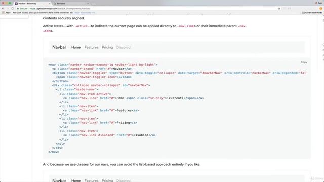Click the '.active' inline code text

(81, 26)
